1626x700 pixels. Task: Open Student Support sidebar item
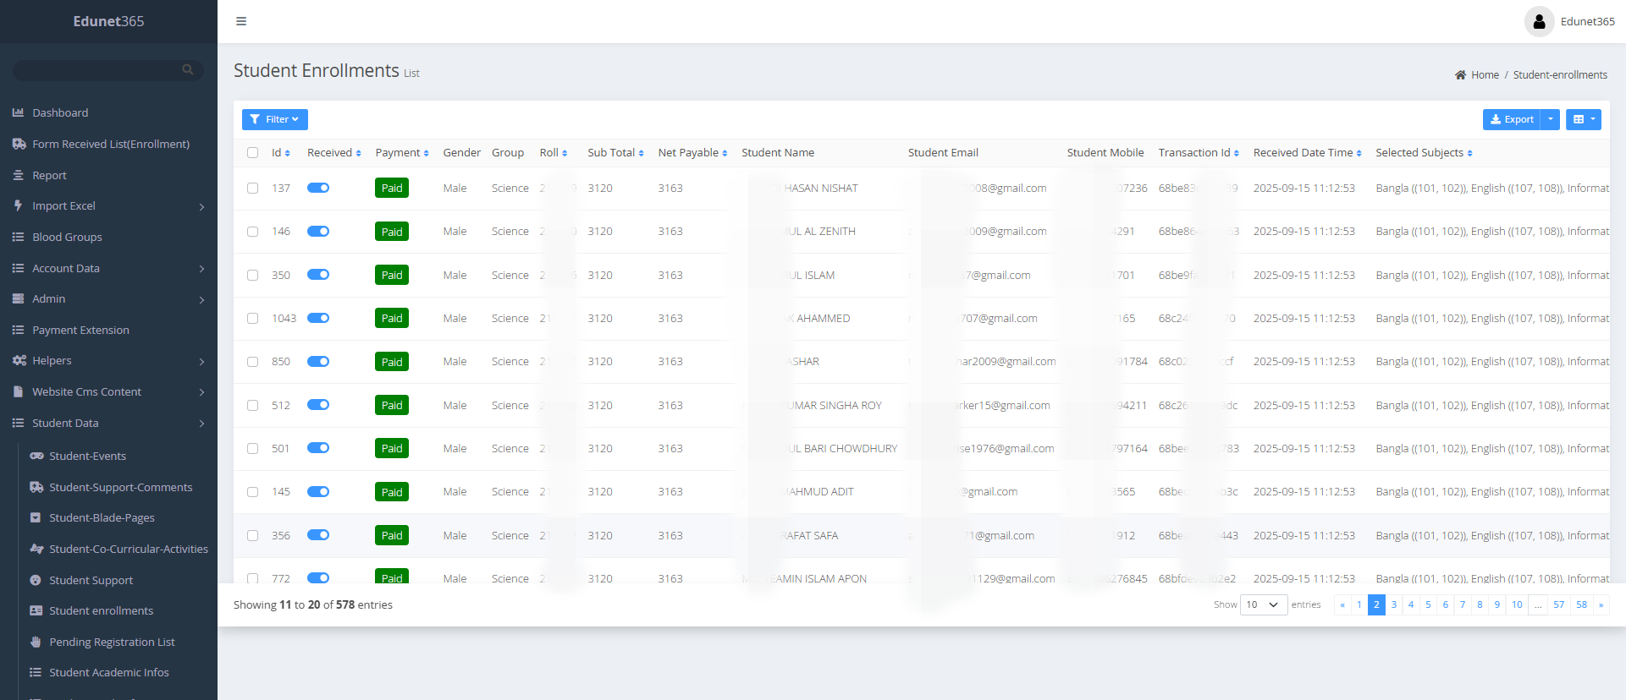pyautogui.click(x=91, y=580)
